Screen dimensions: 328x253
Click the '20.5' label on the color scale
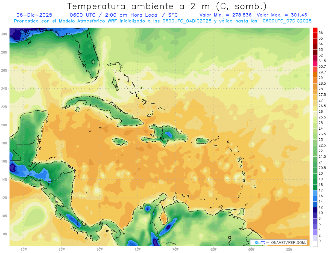tap(322, 168)
